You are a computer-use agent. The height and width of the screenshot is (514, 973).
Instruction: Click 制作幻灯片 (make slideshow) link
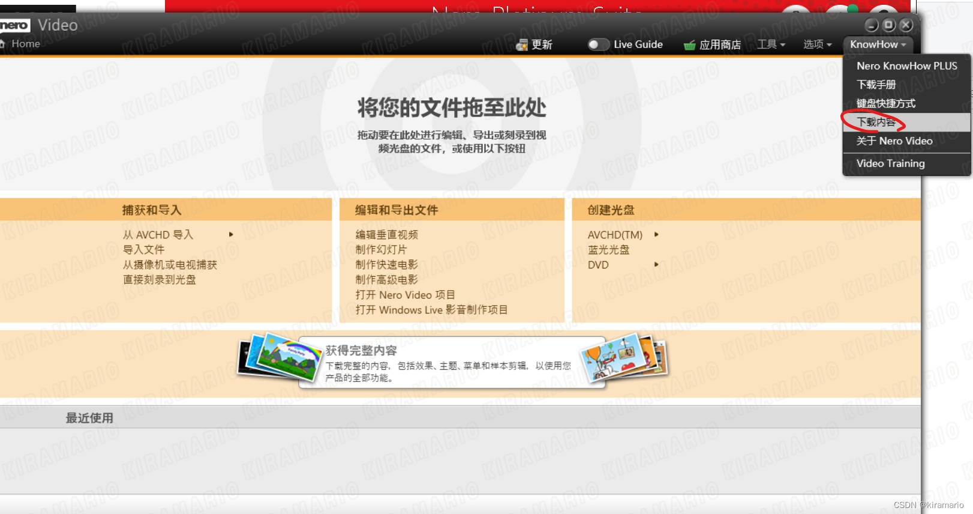point(381,250)
